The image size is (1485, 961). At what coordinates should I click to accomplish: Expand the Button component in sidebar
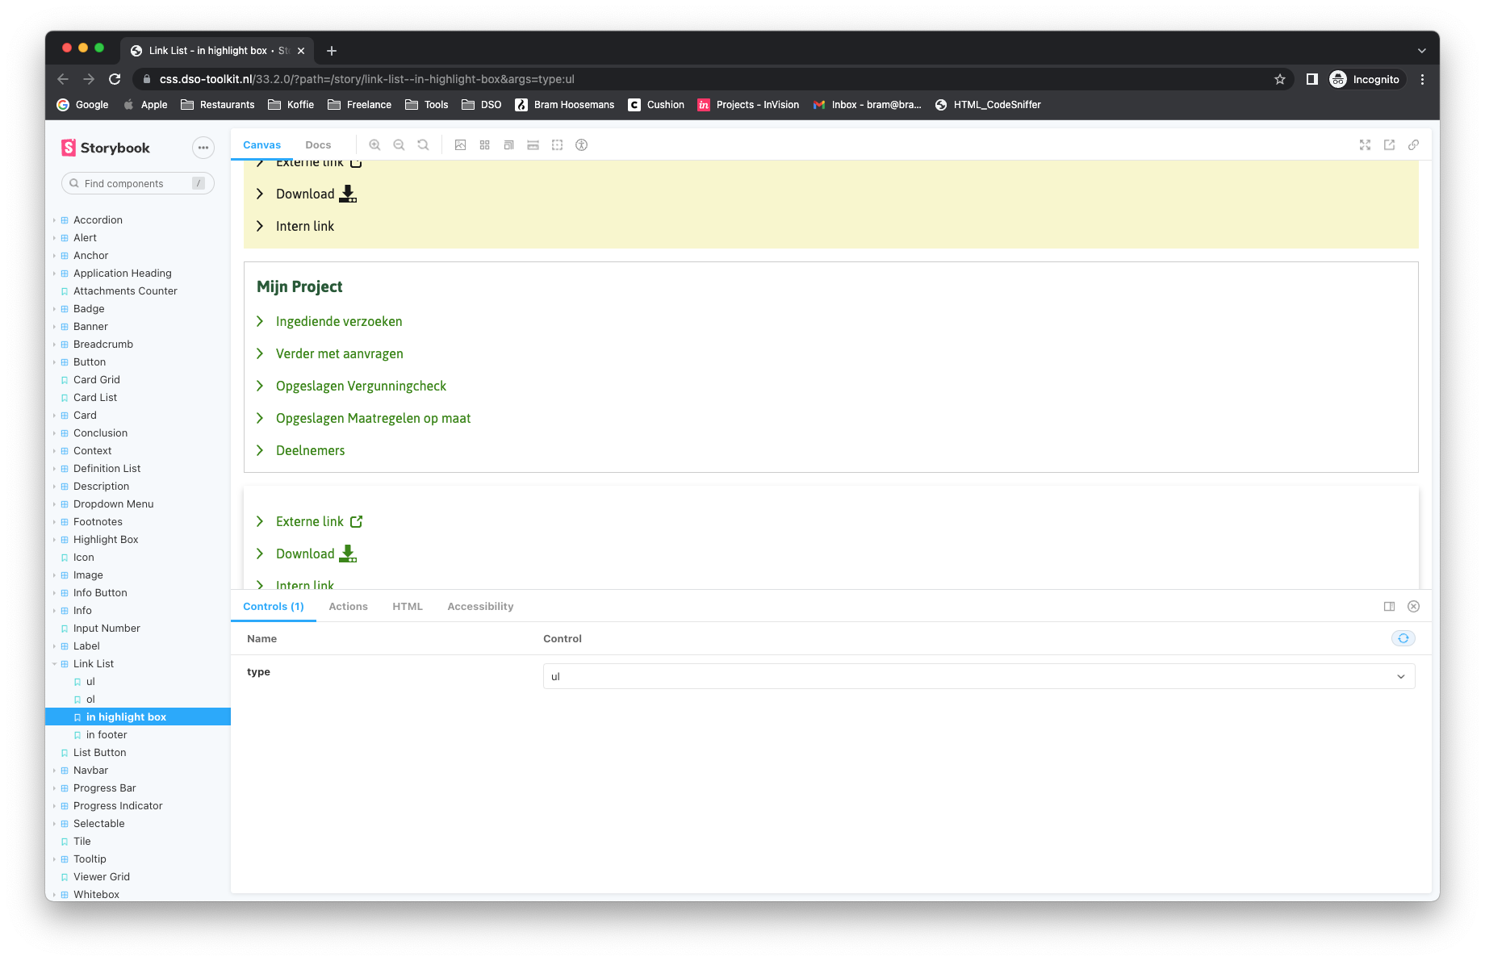[x=54, y=361]
